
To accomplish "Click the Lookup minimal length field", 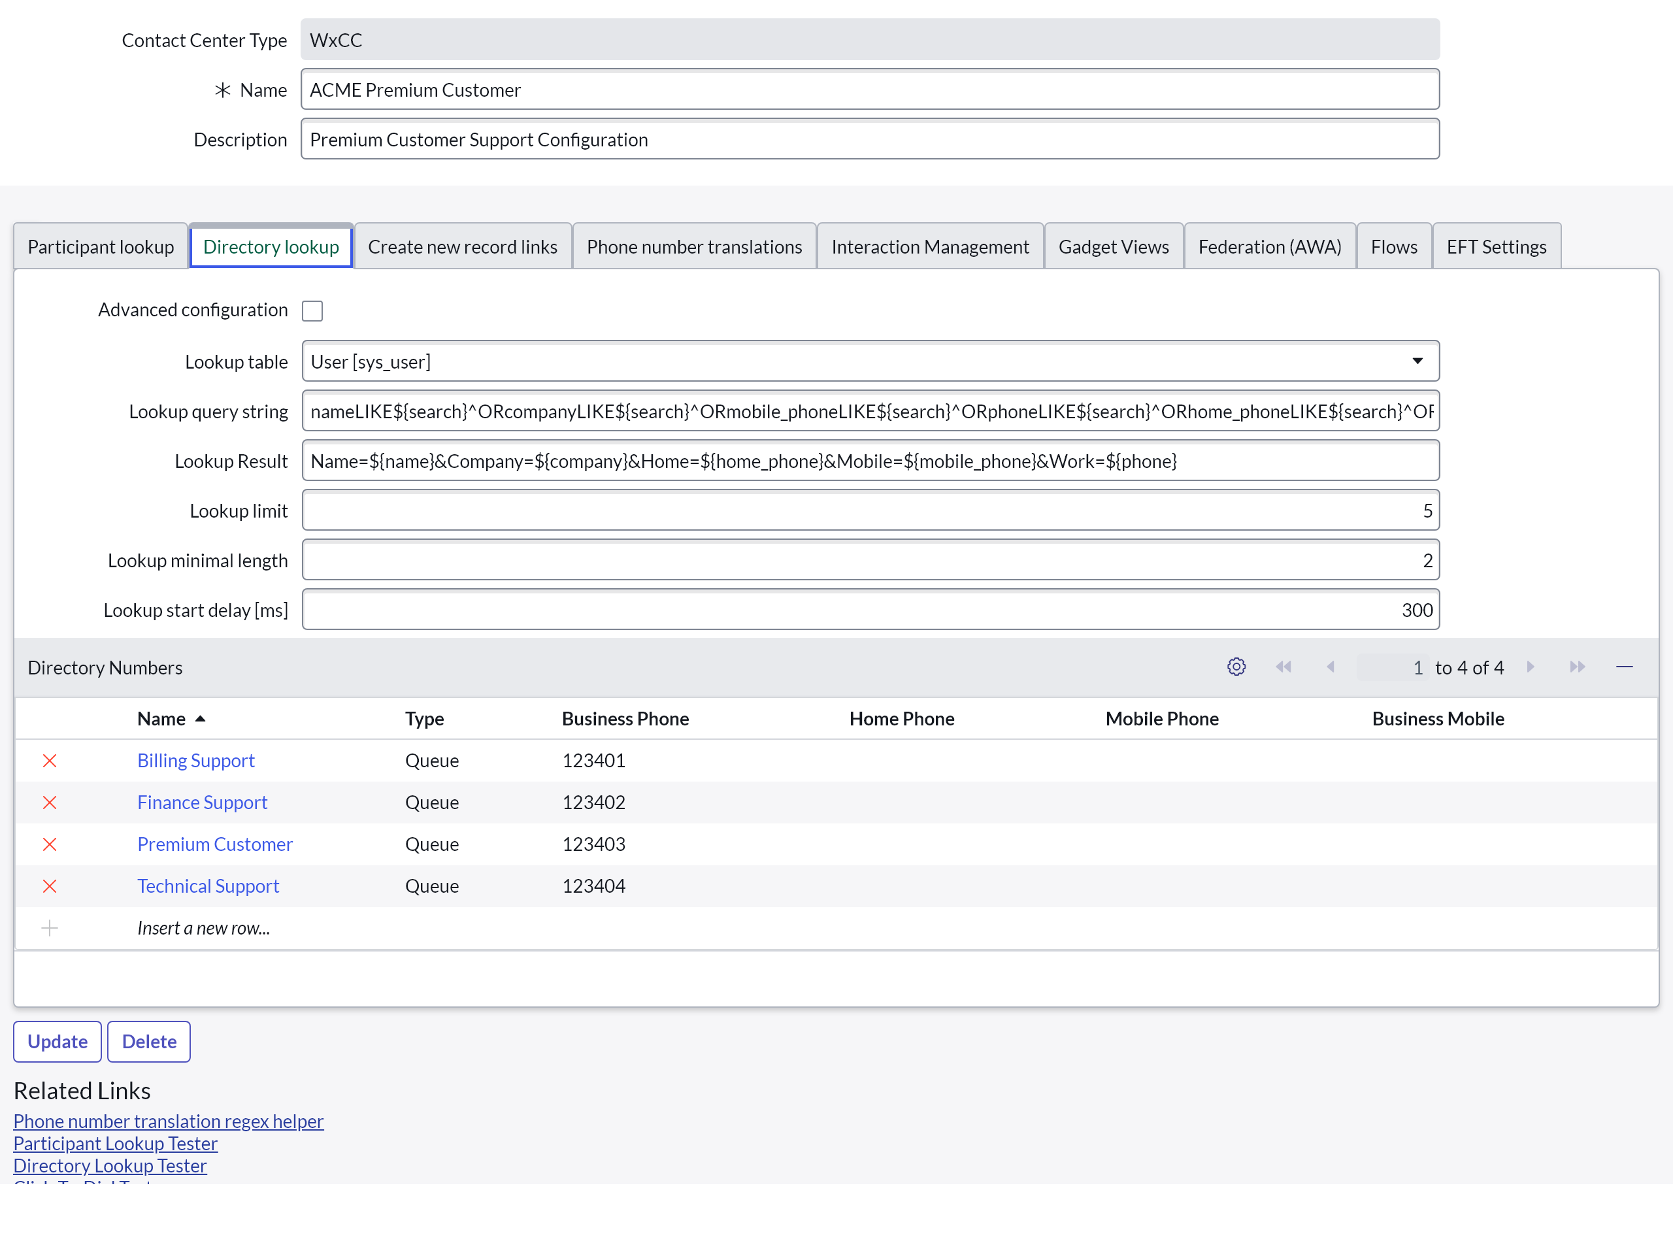I will click(870, 560).
